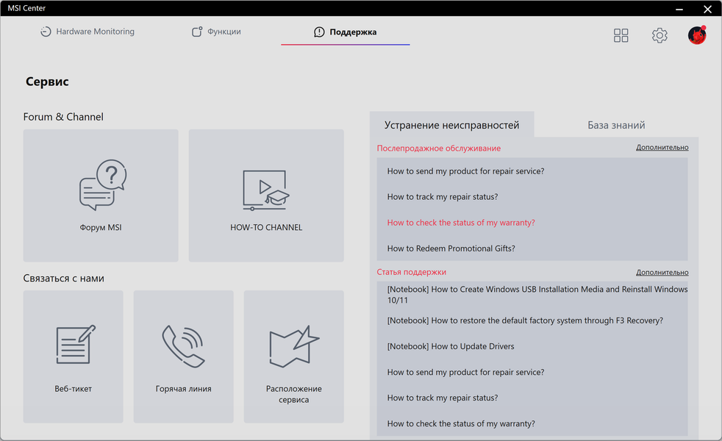722x441 pixels.
Task: Click the Статья поддержки heading
Action: pos(411,272)
